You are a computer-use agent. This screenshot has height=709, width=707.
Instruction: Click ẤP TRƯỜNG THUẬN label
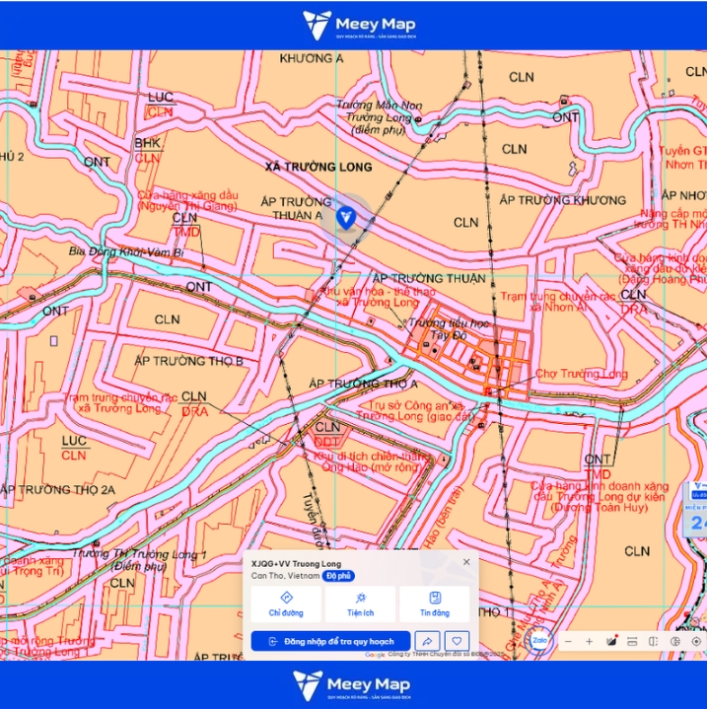pos(429,278)
